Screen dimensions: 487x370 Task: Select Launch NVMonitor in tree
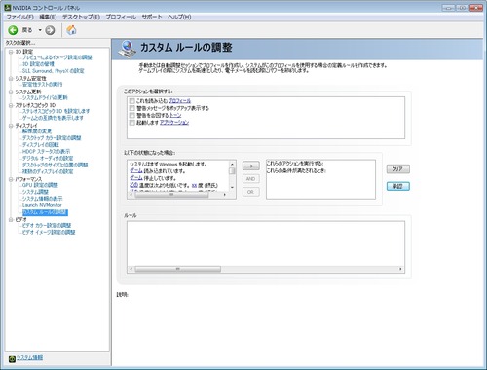pos(42,205)
